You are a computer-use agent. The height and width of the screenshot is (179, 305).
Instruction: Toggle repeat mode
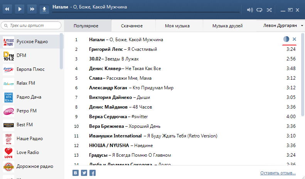point(260,10)
